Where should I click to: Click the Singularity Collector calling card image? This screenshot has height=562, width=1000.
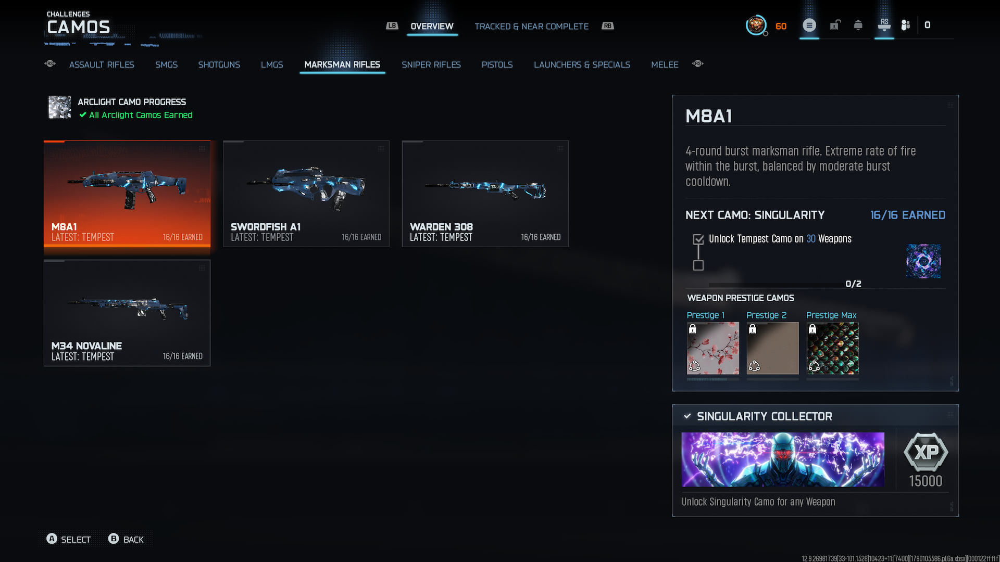click(783, 459)
